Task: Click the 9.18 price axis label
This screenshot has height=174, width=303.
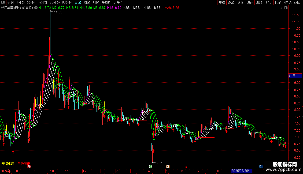Action: coord(295,75)
